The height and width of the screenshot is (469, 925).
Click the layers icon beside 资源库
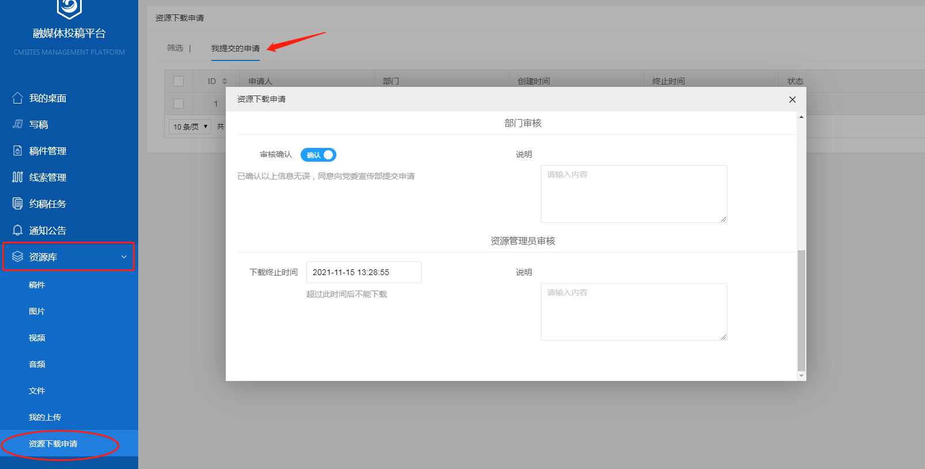click(x=18, y=257)
